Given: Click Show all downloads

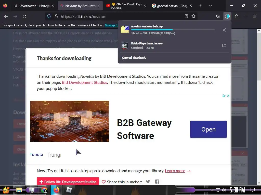Looking at the screenshot, I should [x=134, y=58].
